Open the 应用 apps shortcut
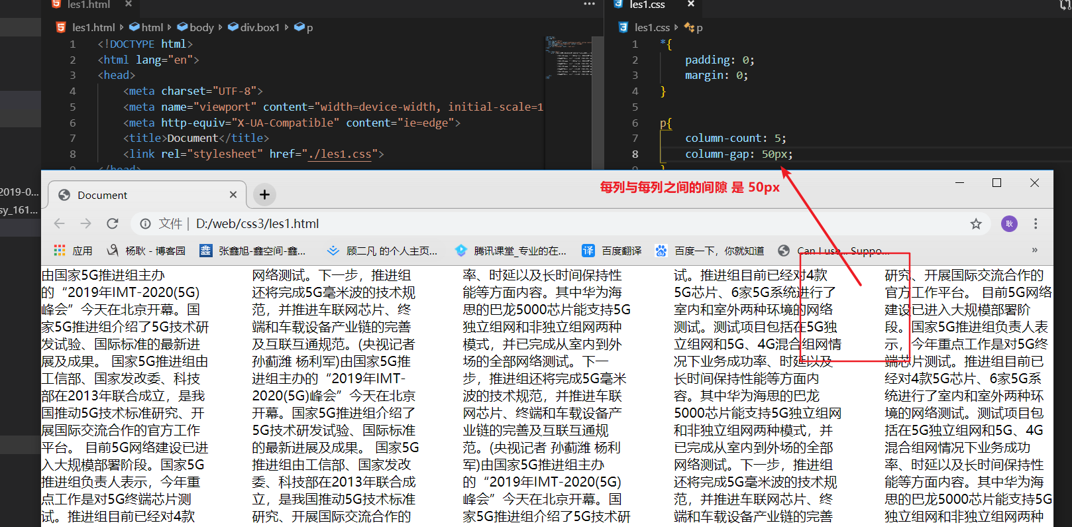1072x527 pixels. 73,251
